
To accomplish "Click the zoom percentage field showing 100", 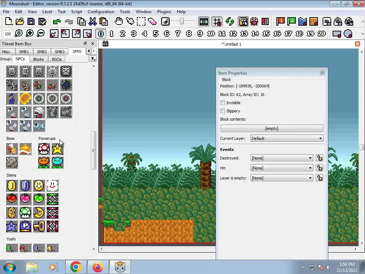I will (x=8, y=34).
